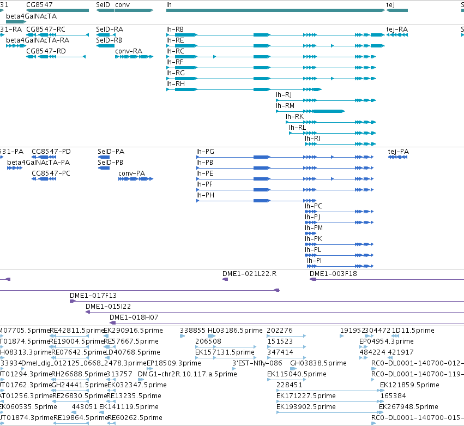Click protein label tej-PA

399,152
